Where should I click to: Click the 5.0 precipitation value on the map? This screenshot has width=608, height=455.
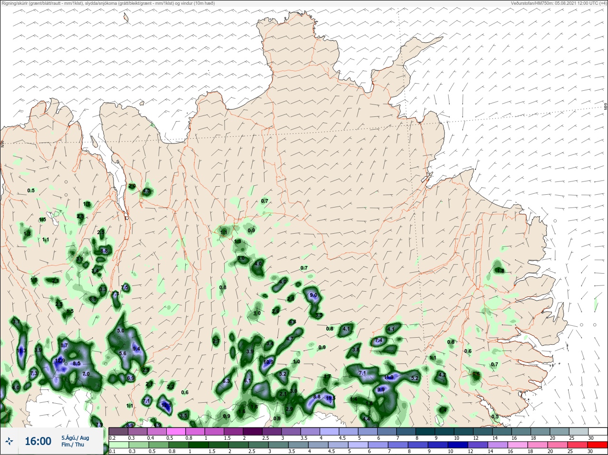[121, 331]
